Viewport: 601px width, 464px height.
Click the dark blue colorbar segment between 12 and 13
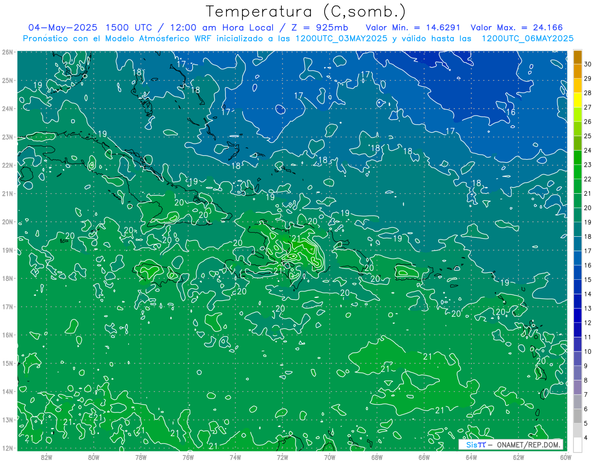coord(577,316)
